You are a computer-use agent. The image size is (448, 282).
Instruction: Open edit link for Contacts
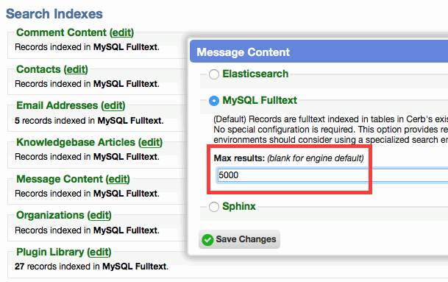pyautogui.click(x=76, y=69)
